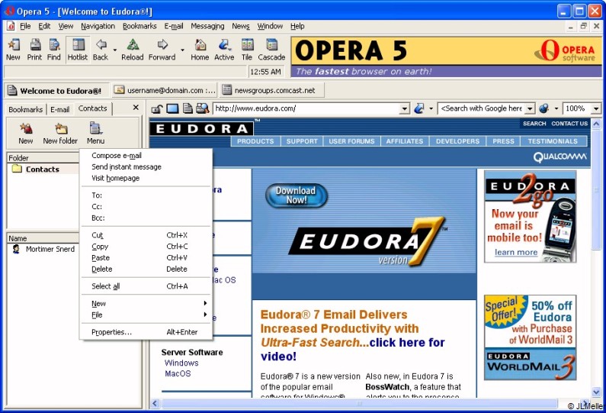
Task: Switch to newsgroups.comcast.net window tab
Action: [x=272, y=90]
